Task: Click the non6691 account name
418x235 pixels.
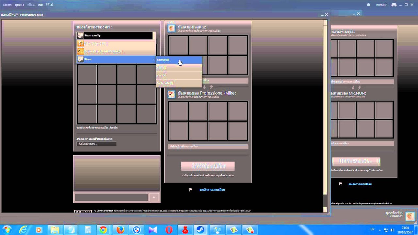Action: click(x=381, y=5)
